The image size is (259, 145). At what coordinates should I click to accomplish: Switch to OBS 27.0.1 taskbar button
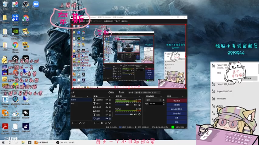pyautogui.click(x=66, y=142)
